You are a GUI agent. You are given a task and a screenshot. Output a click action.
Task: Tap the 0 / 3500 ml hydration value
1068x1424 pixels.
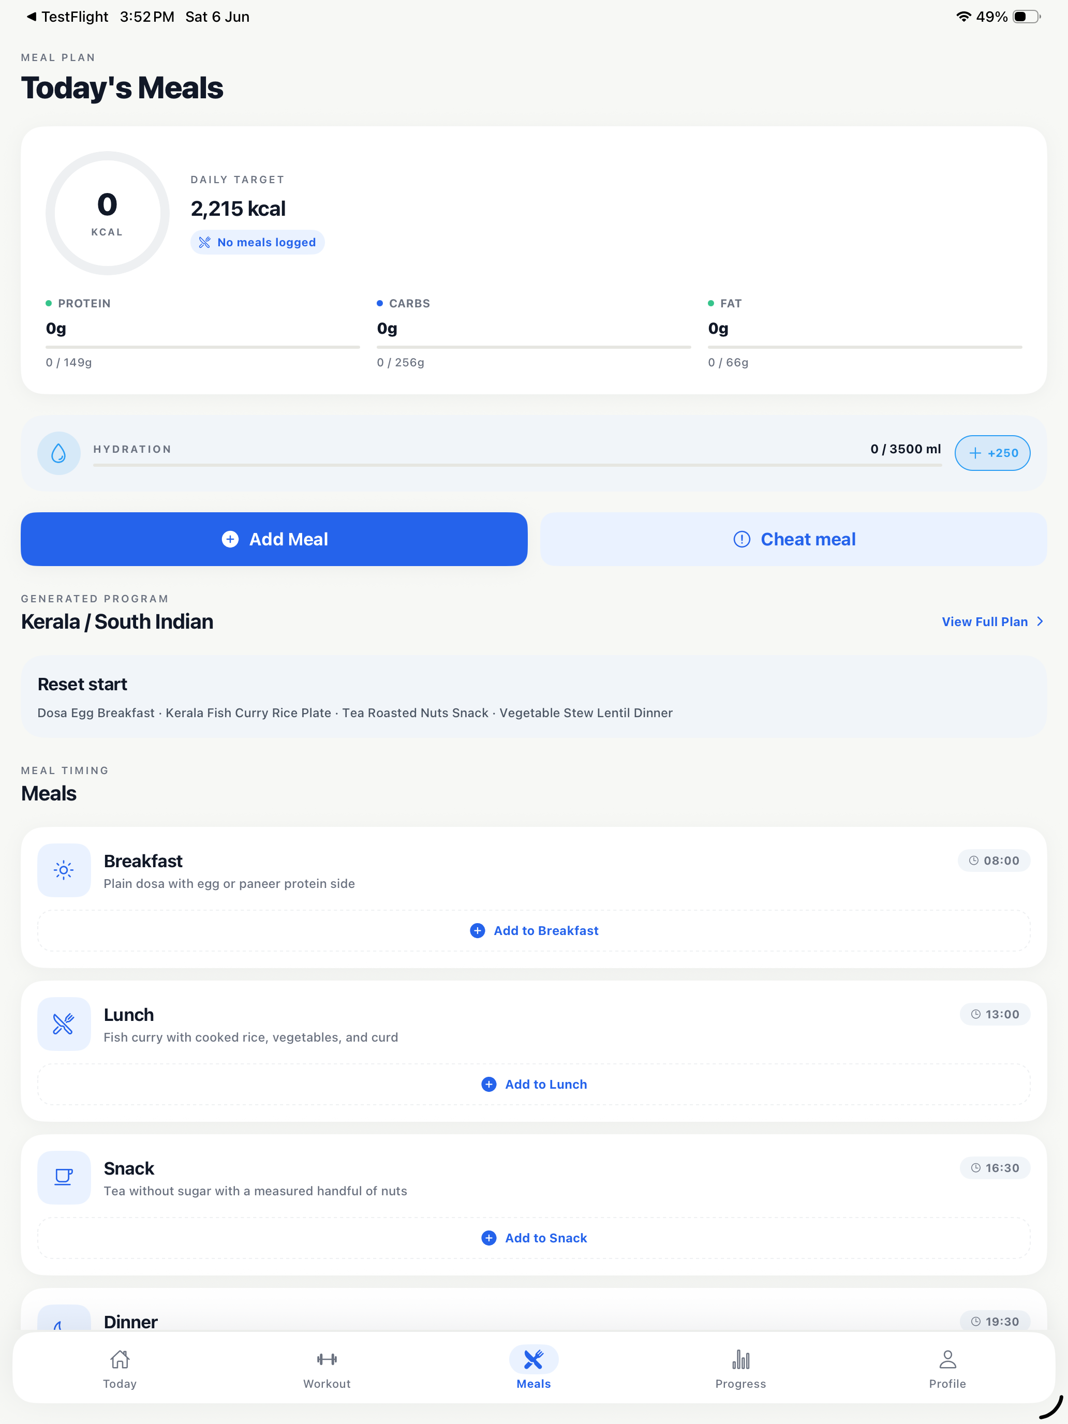click(906, 449)
